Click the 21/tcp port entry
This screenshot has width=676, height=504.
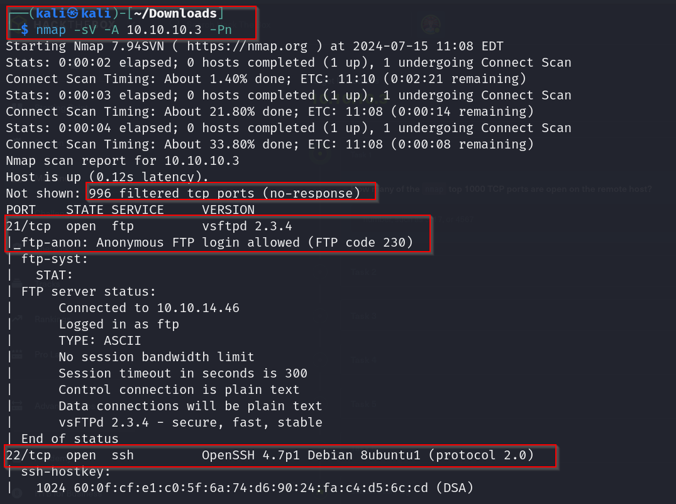24,226
